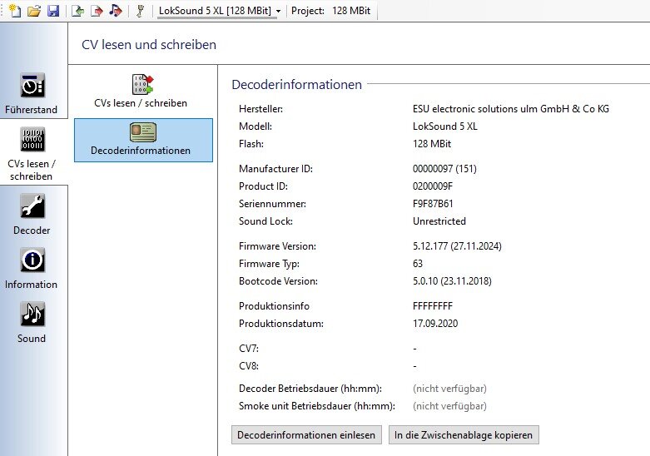Click the write decoder data icon (red arrow)
The height and width of the screenshot is (456, 650).
coord(97,11)
